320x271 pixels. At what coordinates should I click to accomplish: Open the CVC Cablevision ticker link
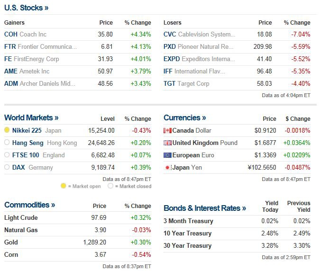tap(170, 34)
